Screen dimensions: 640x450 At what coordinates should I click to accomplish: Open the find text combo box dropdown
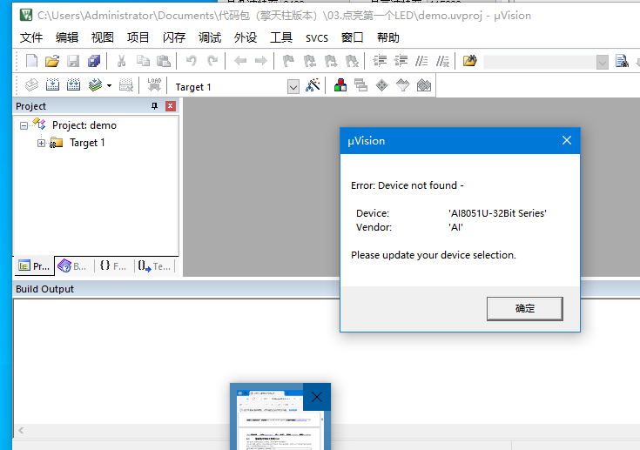click(x=603, y=63)
